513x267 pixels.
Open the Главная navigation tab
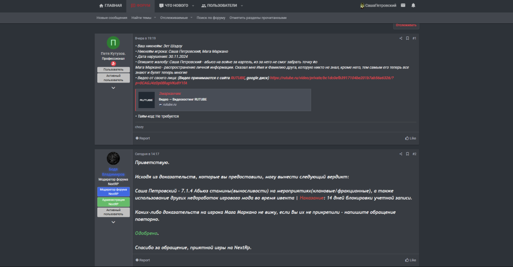[x=110, y=6]
